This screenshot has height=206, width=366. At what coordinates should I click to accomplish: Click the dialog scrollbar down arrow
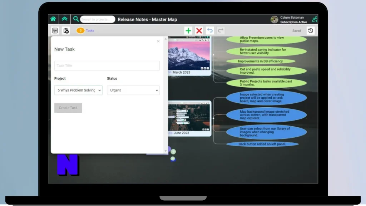point(166,151)
